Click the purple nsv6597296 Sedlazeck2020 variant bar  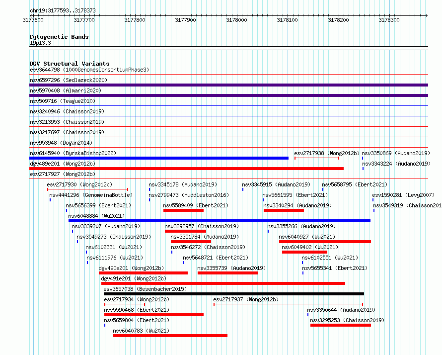(228, 85)
